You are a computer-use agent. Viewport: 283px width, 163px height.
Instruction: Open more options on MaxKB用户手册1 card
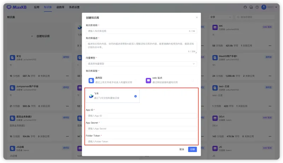click(x=270, y=76)
